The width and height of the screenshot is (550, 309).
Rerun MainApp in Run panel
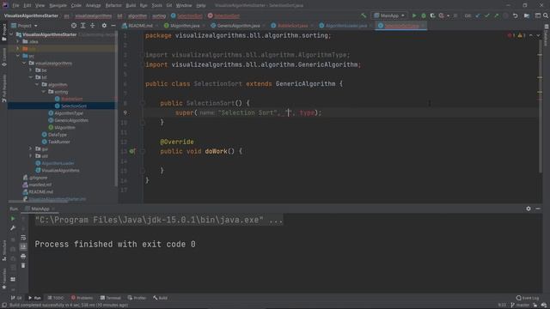[x=13, y=219]
